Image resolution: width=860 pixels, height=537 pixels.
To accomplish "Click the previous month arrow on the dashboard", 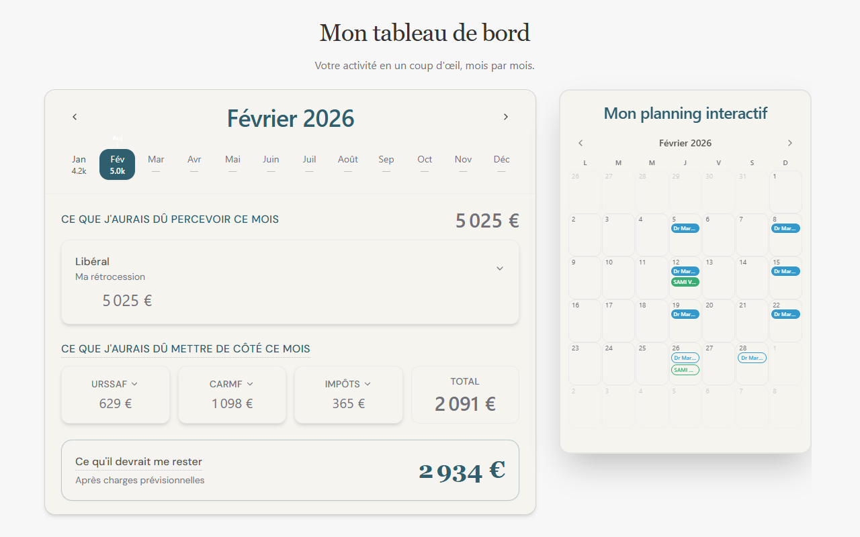I will [75, 116].
